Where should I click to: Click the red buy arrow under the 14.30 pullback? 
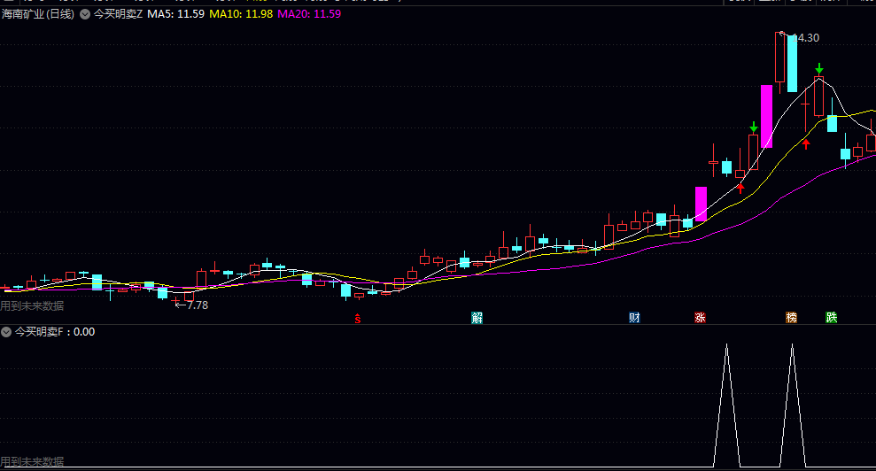click(806, 144)
